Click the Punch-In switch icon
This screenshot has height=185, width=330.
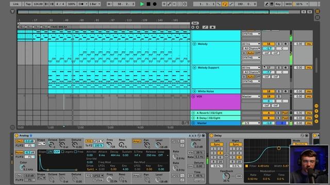219,4
